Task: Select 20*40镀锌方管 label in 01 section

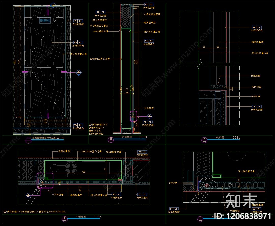Action: point(101,31)
